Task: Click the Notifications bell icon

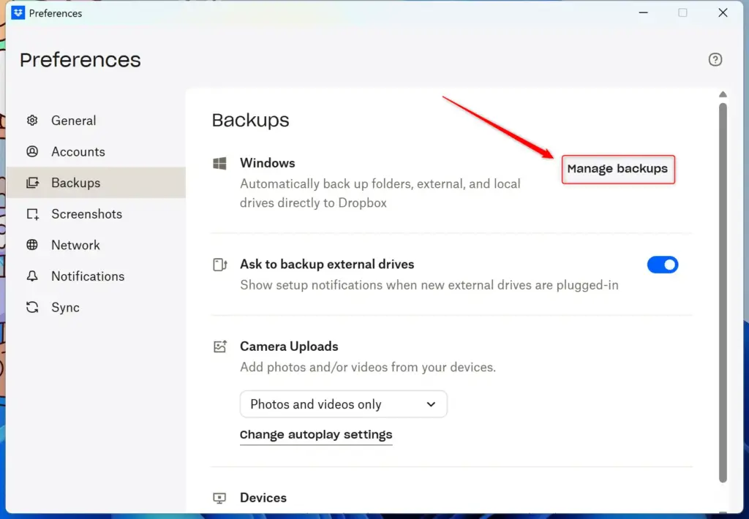Action: [x=32, y=276]
